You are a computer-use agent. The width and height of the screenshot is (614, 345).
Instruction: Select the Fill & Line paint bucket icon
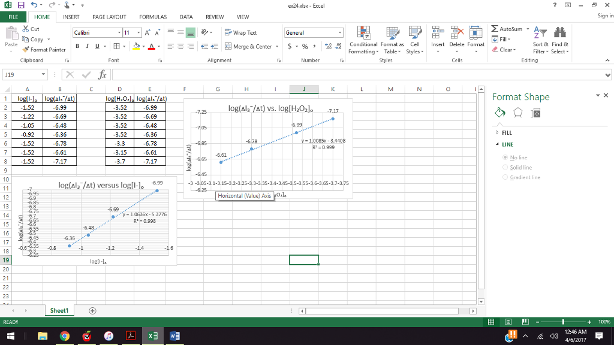click(499, 112)
